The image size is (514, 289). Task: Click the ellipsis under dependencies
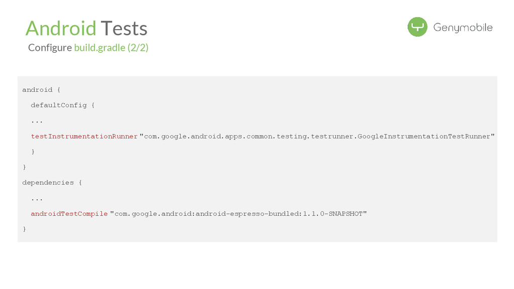(x=37, y=198)
